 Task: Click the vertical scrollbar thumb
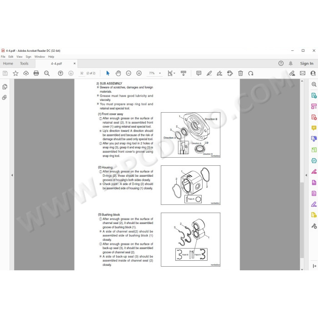pyautogui.click(x=302, y=220)
